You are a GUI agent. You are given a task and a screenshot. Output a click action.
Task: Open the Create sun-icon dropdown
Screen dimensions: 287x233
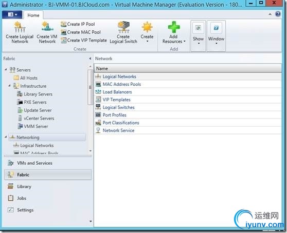coord(147,32)
